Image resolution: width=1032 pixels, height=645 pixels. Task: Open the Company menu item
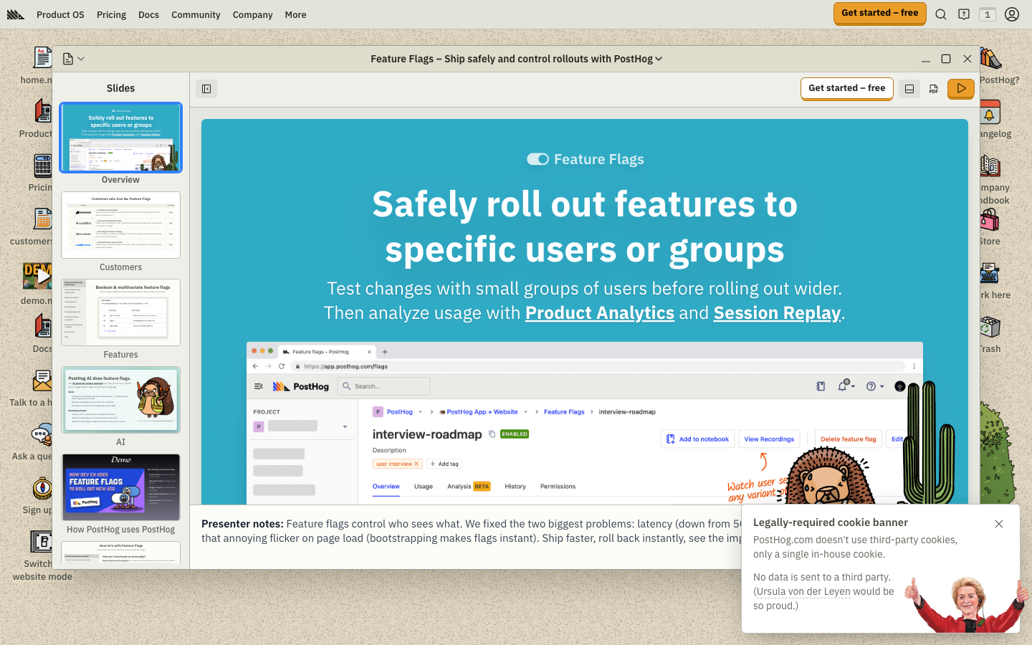pos(252,14)
